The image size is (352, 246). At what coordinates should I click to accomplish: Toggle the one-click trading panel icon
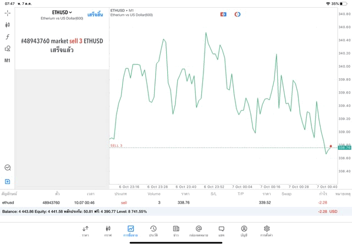[223, 14]
